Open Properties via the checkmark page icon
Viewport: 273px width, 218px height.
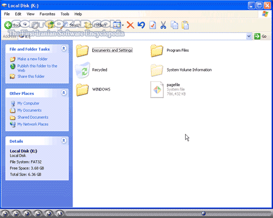tap(152, 25)
